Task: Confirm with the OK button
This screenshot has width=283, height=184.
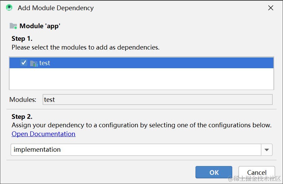Action: [x=214, y=172]
